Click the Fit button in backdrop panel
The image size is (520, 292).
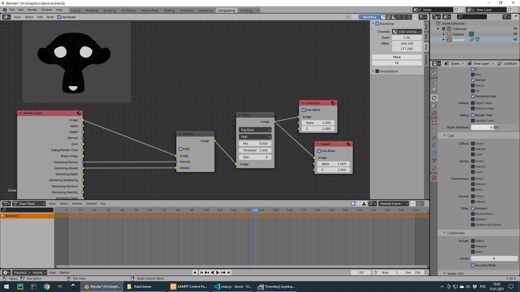[397, 63]
